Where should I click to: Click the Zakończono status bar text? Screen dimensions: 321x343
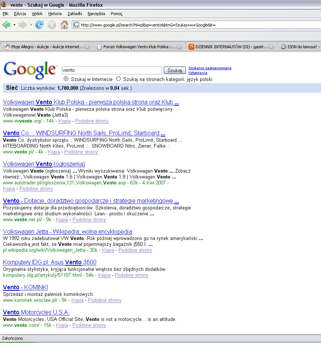(x=13, y=338)
